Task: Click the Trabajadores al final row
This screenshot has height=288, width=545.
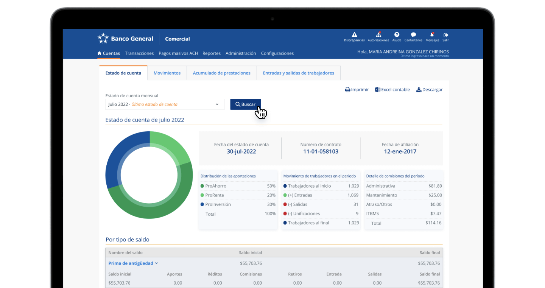Action: (x=321, y=223)
